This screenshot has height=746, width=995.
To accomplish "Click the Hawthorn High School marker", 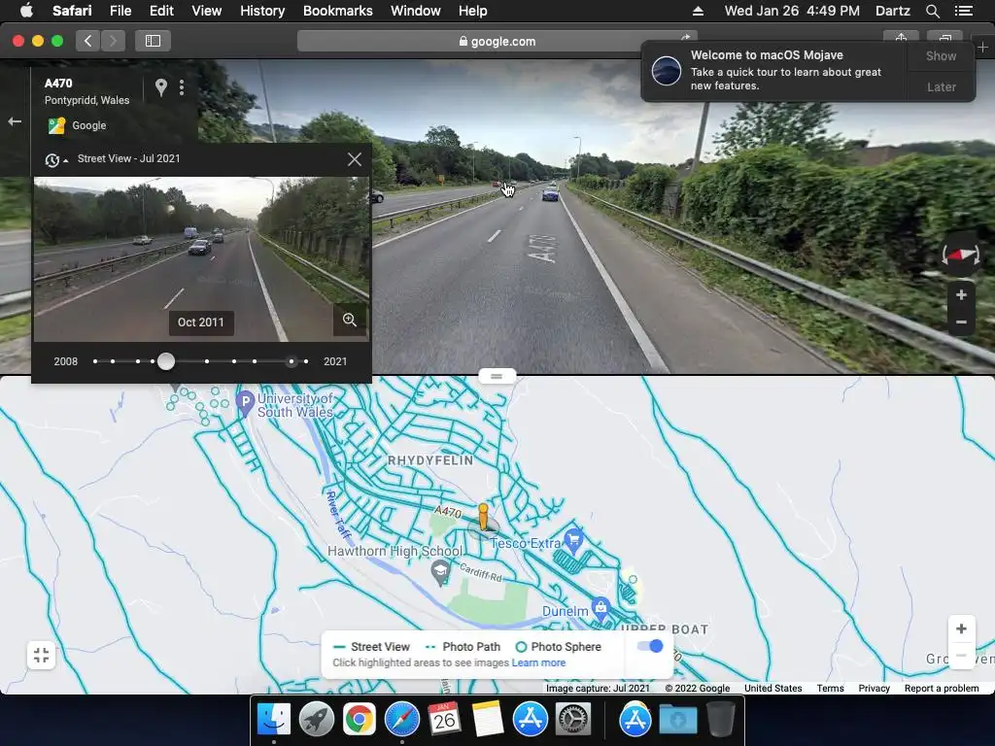I will pos(440,573).
